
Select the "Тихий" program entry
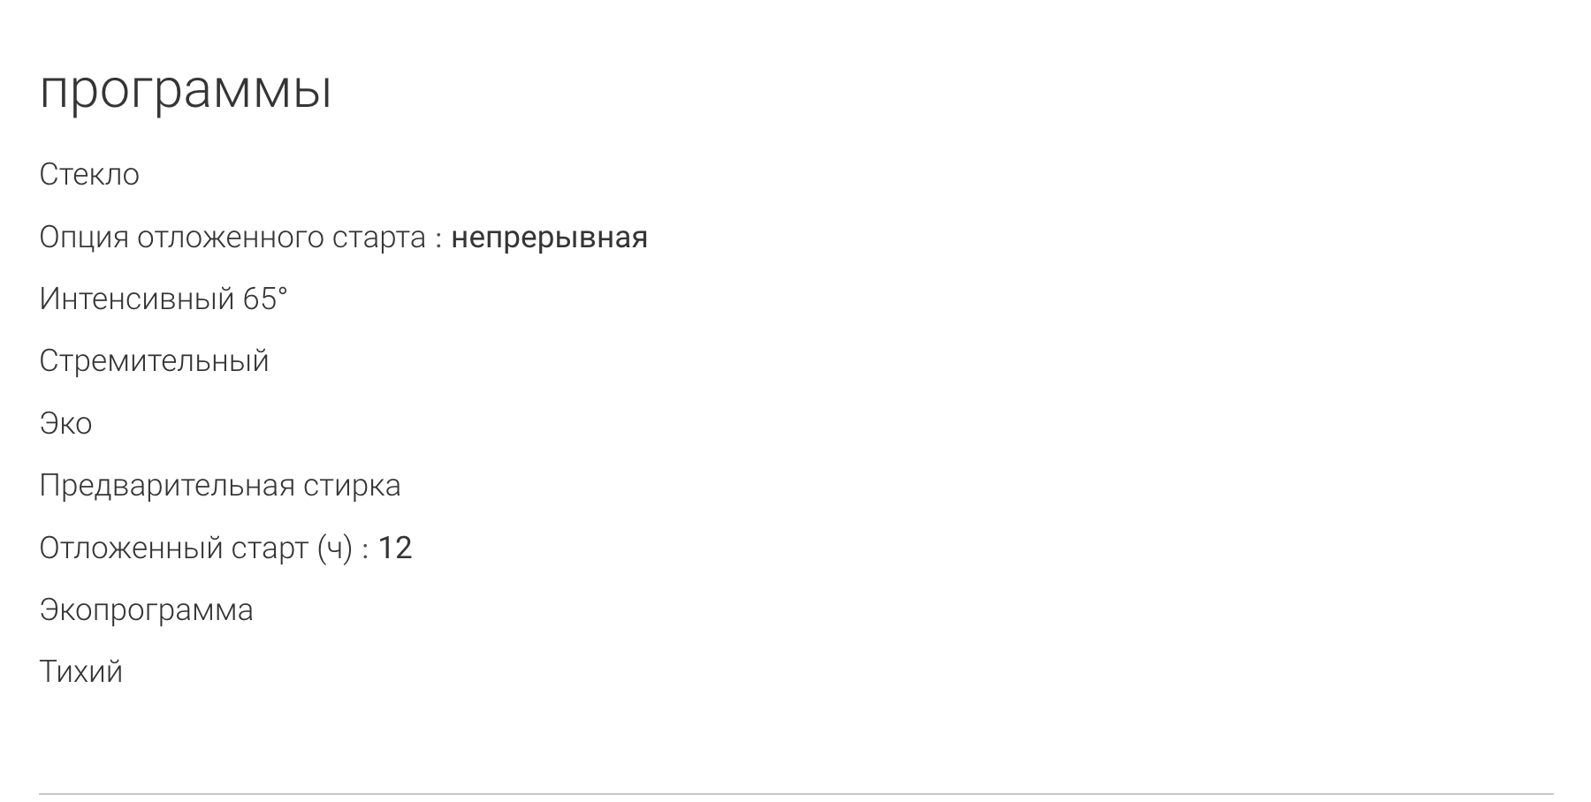pos(80,672)
